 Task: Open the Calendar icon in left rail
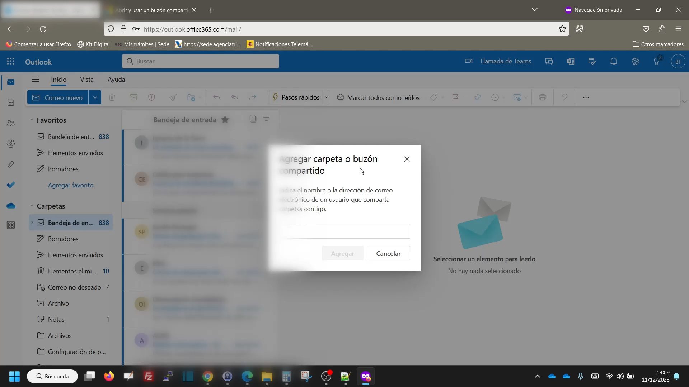click(11, 103)
